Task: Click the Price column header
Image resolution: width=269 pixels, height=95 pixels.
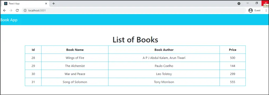Action: click(x=233, y=50)
